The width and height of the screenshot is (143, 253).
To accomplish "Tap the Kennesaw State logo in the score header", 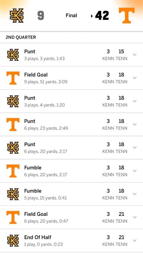I will click(17, 16).
